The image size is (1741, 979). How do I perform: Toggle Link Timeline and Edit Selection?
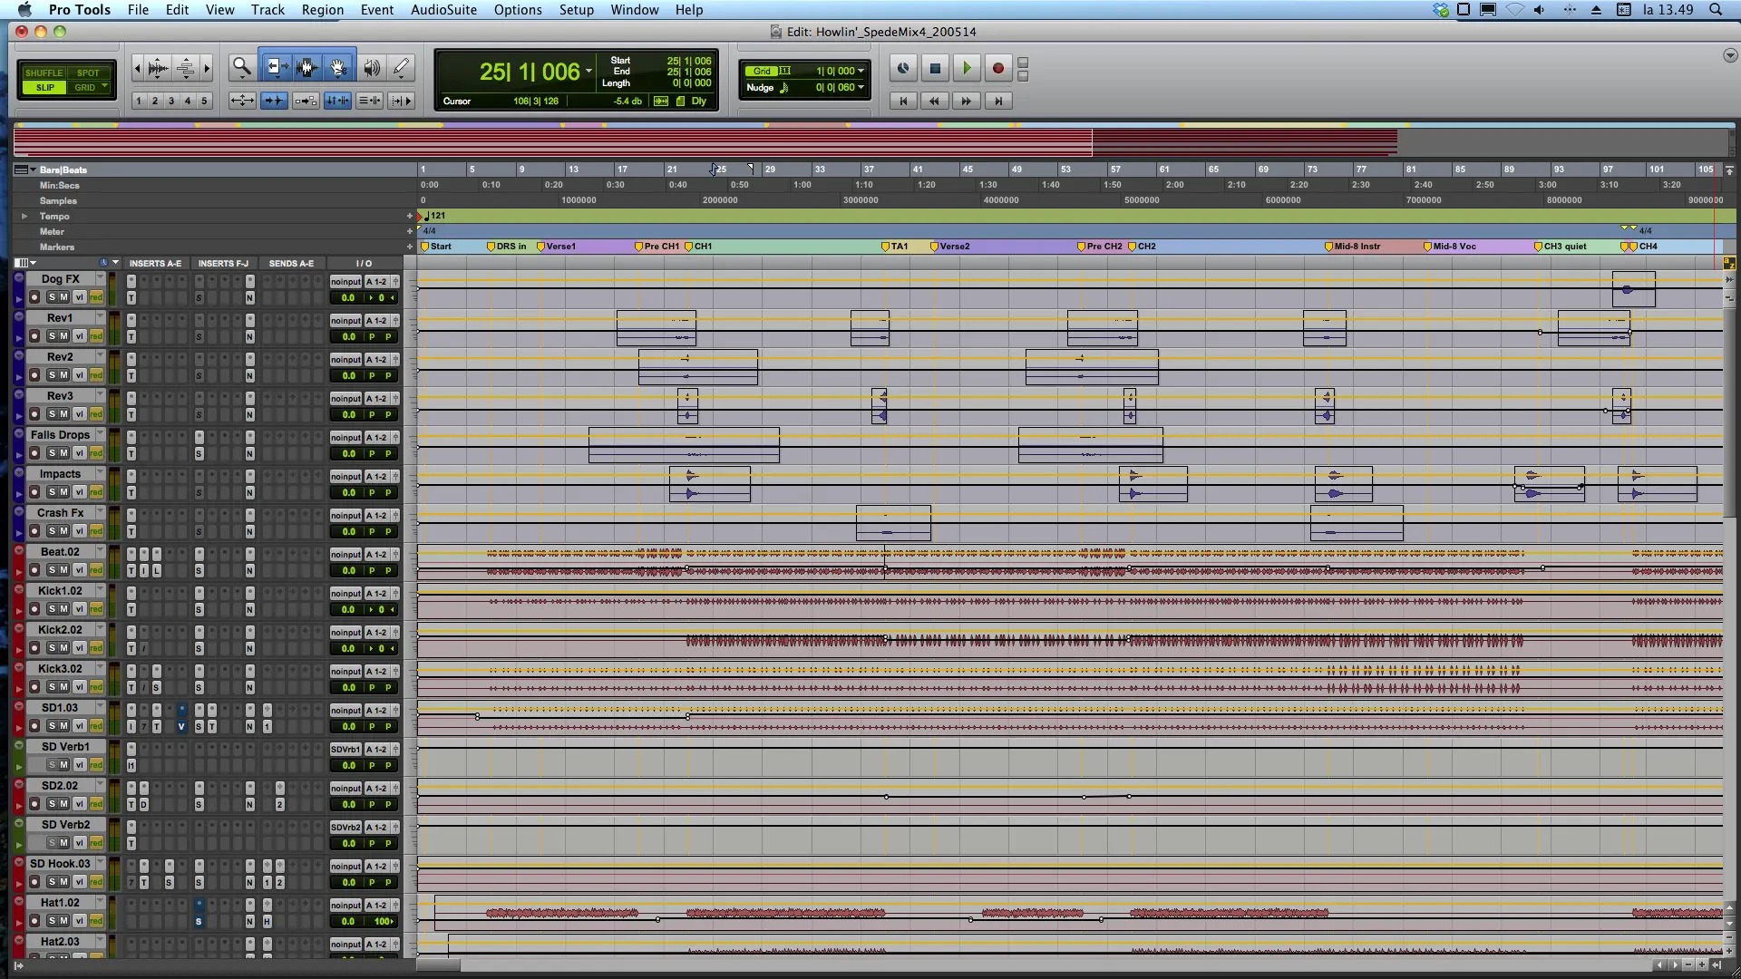[337, 101]
